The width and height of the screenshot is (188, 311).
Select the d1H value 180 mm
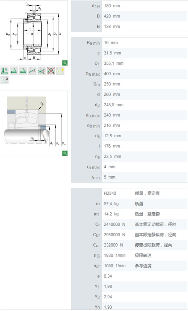click(112, 6)
